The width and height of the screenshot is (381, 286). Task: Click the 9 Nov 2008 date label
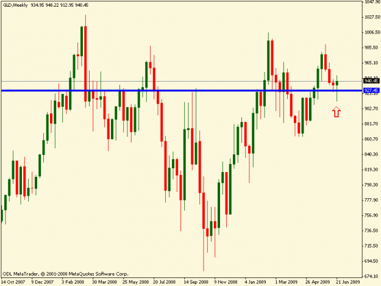click(x=226, y=282)
